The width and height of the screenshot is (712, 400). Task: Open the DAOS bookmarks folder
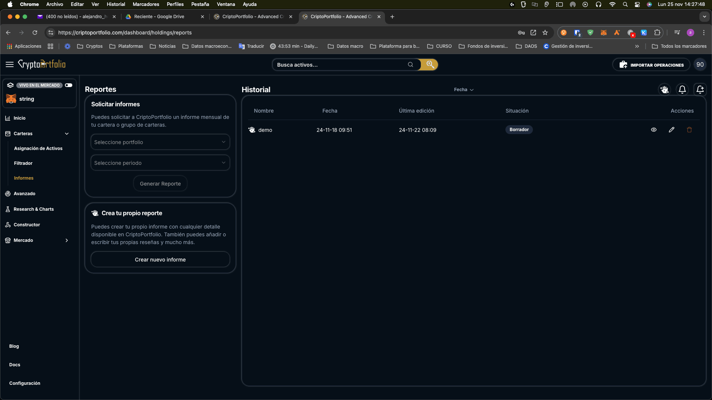click(527, 46)
